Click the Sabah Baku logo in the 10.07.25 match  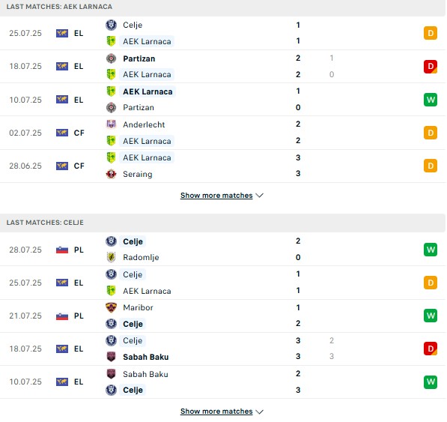(x=111, y=374)
